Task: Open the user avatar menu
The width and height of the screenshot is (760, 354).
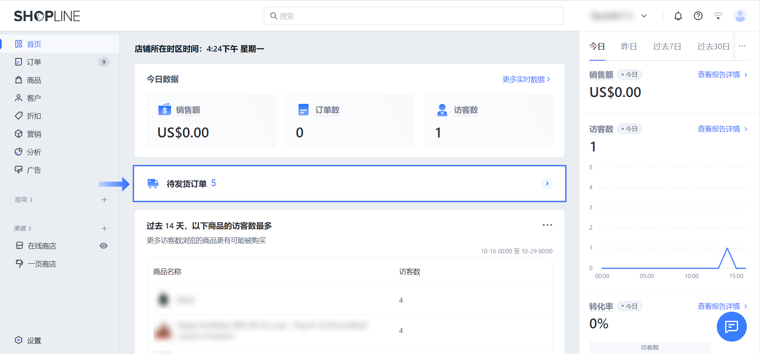Action: pos(740,16)
